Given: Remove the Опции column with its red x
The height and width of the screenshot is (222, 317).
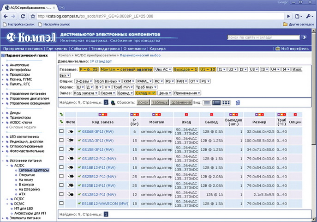Looking at the screenshot, I should point(295,115).
